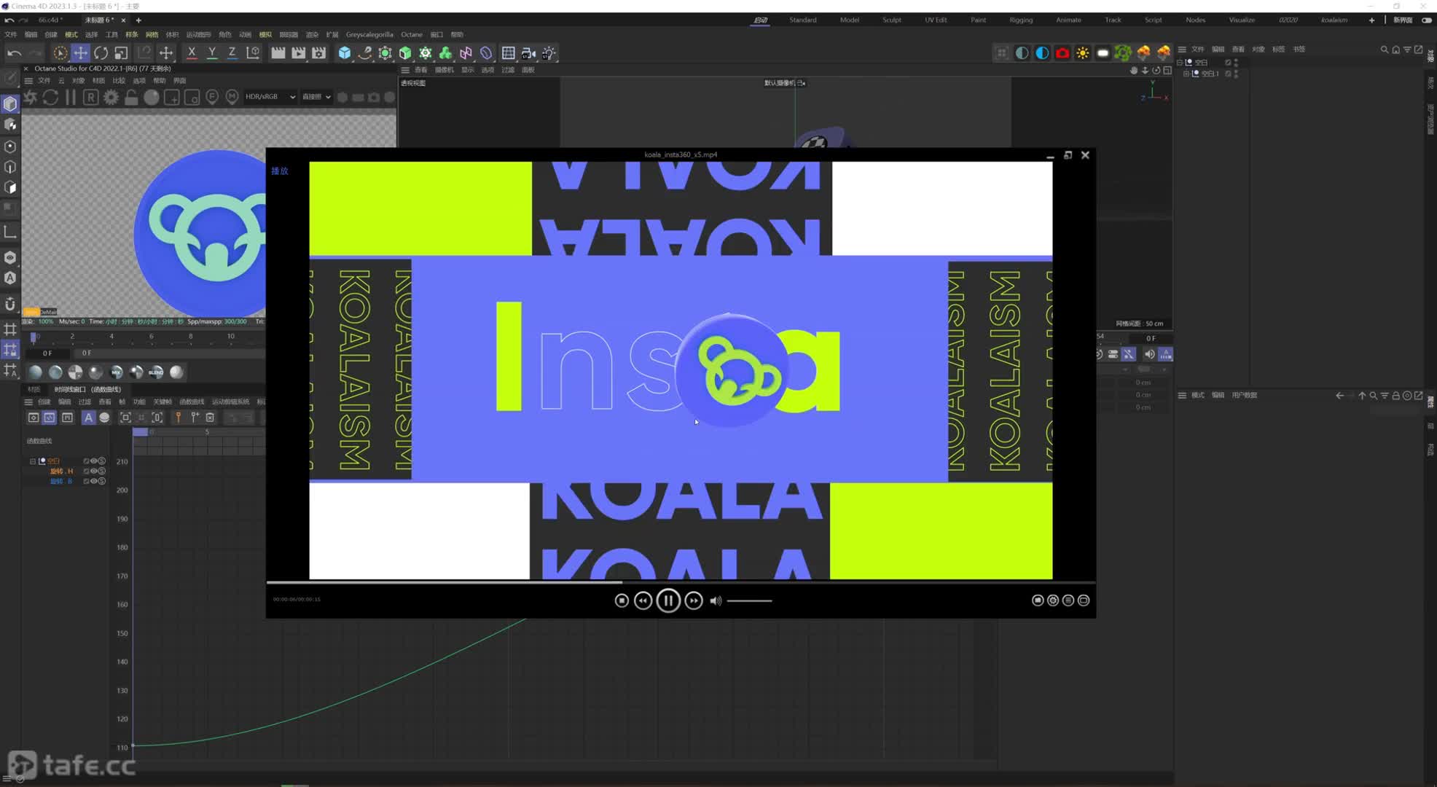Open Octane Live Viewer hamburger menu
Image resolution: width=1437 pixels, height=787 pixels.
pos(28,80)
